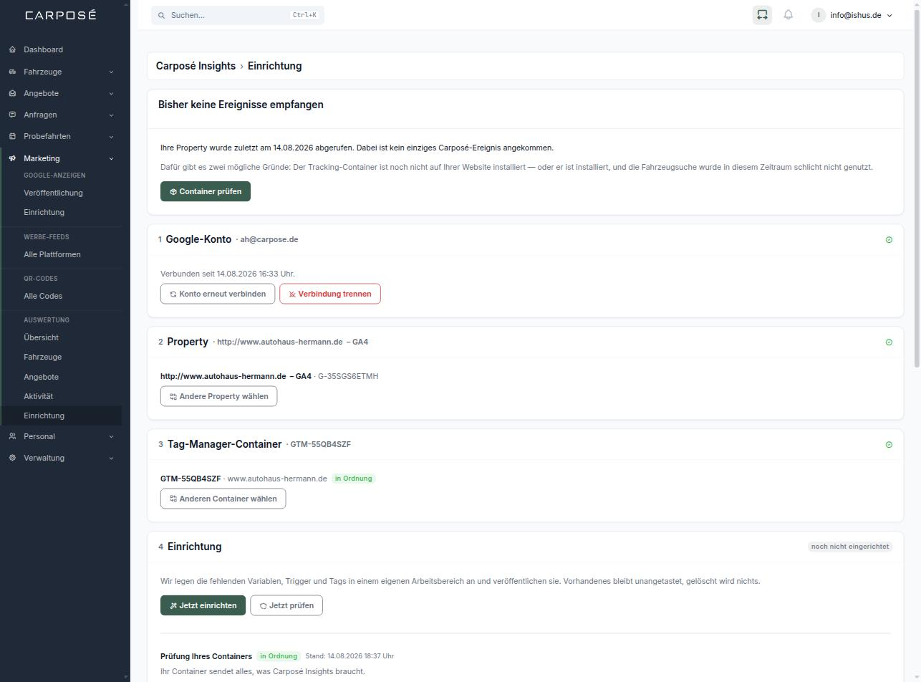Expand the Anfragen menu chevron
Viewport: 921px width, 682px height.
pyautogui.click(x=111, y=115)
